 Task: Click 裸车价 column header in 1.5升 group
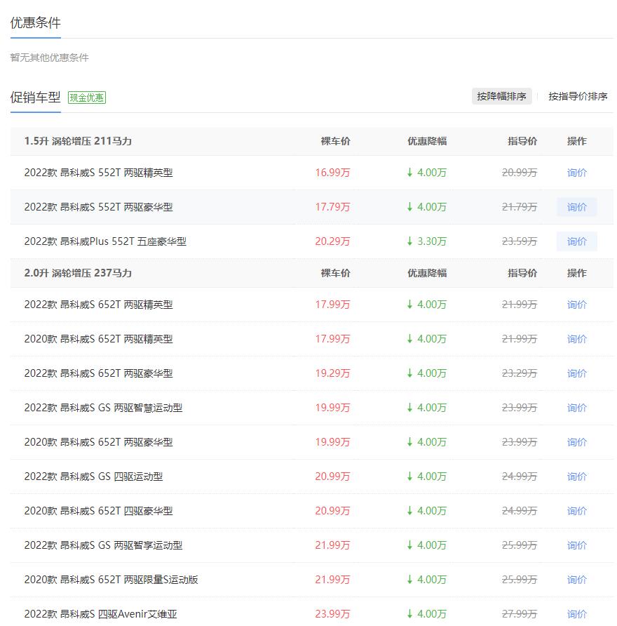tap(335, 141)
